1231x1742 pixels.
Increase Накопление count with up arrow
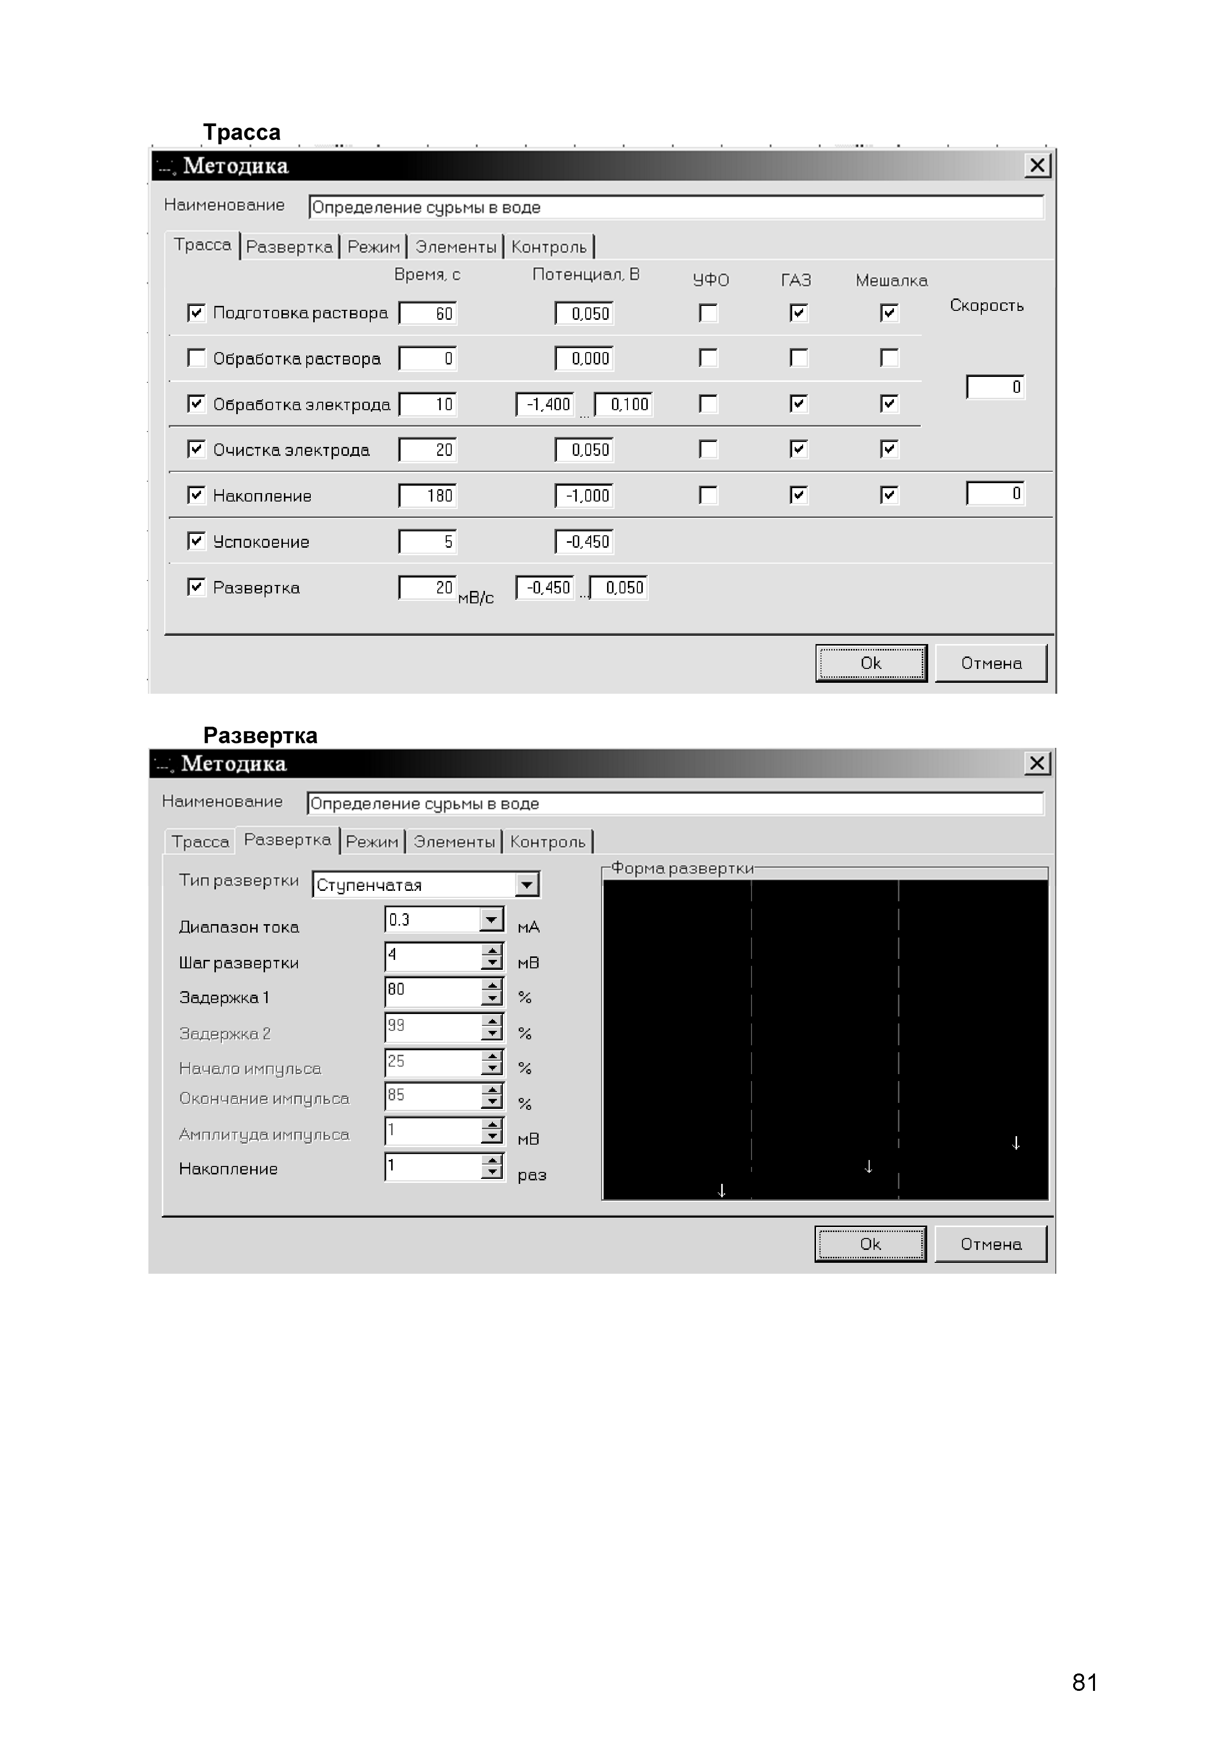pos(492,1161)
